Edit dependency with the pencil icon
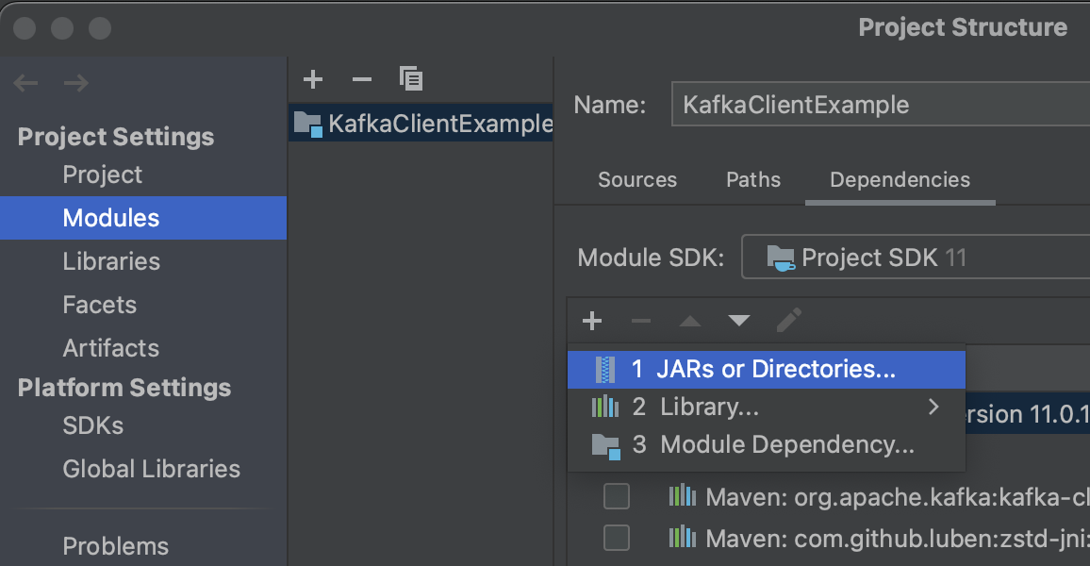1090x566 pixels. point(788,320)
